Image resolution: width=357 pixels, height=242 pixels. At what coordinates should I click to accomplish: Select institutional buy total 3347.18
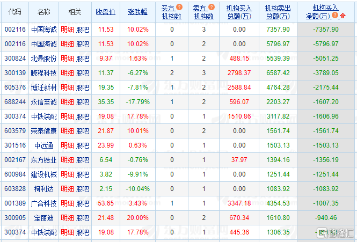coord(239,203)
